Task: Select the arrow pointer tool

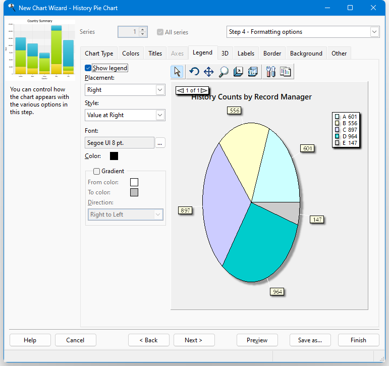Action: click(x=177, y=72)
